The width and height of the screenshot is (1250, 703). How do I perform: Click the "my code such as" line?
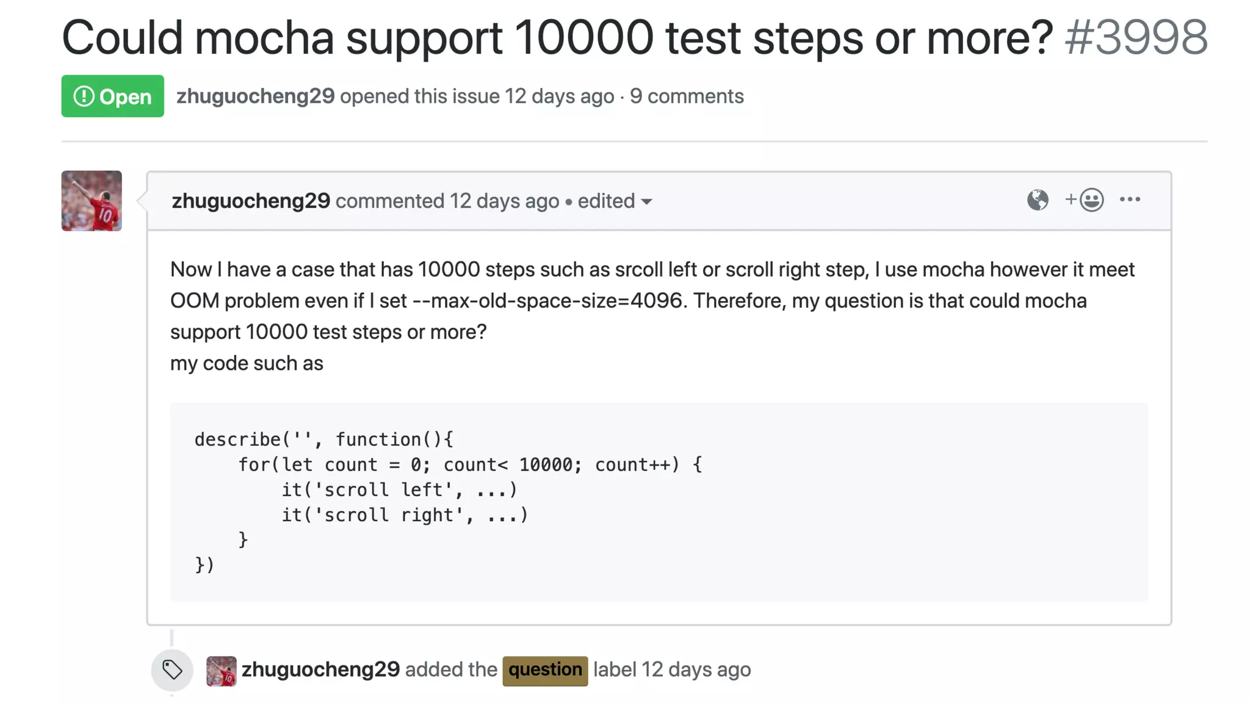(x=247, y=364)
